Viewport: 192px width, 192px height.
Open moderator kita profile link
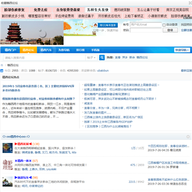coord(74,153)
